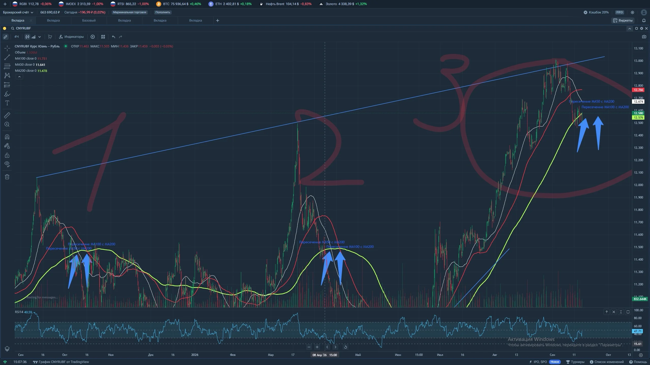Image resolution: width=650 pixels, height=365 pixels.
Task: Select the trend line drawing tool
Action: coord(7,57)
